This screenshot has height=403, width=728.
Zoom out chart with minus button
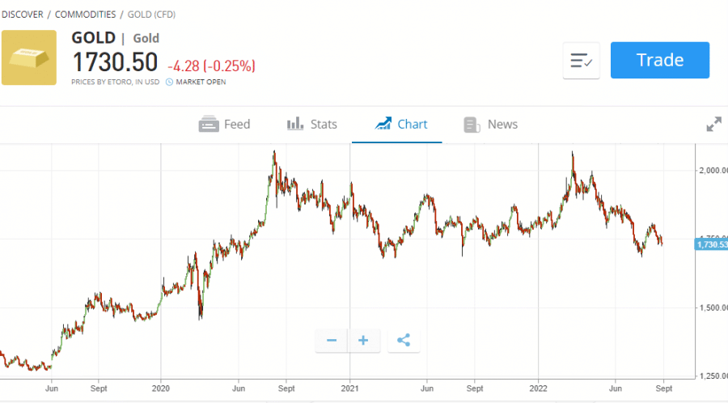[x=332, y=341]
